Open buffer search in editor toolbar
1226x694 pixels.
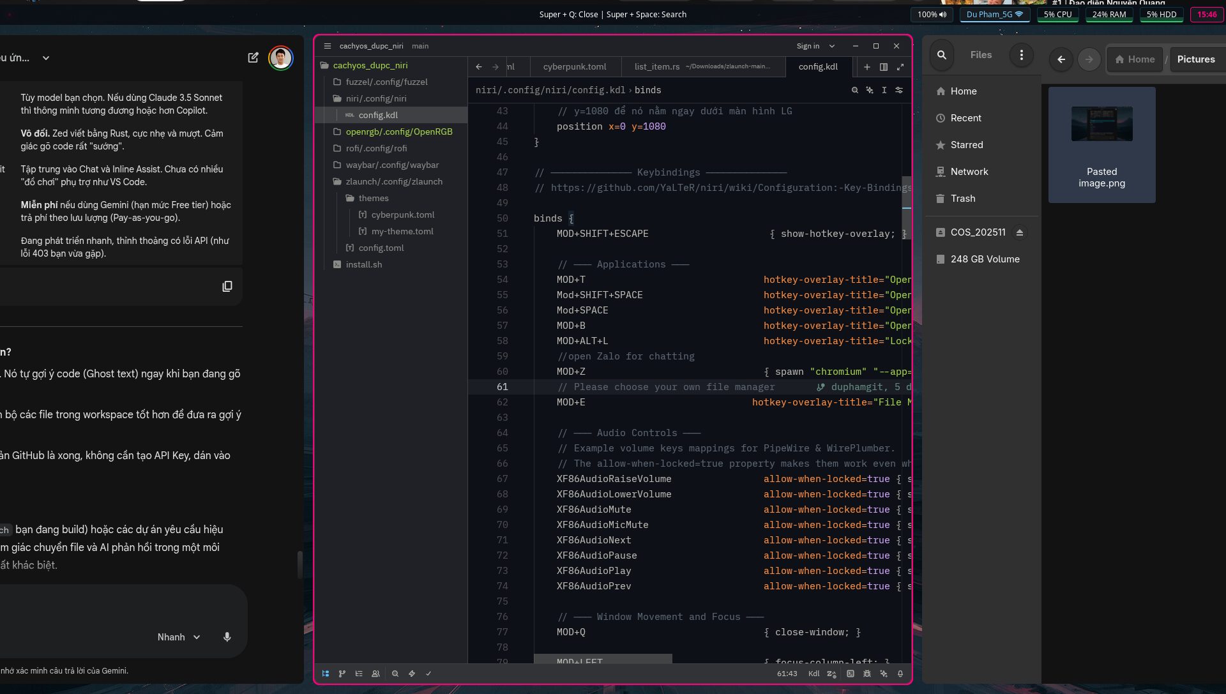coord(855,90)
